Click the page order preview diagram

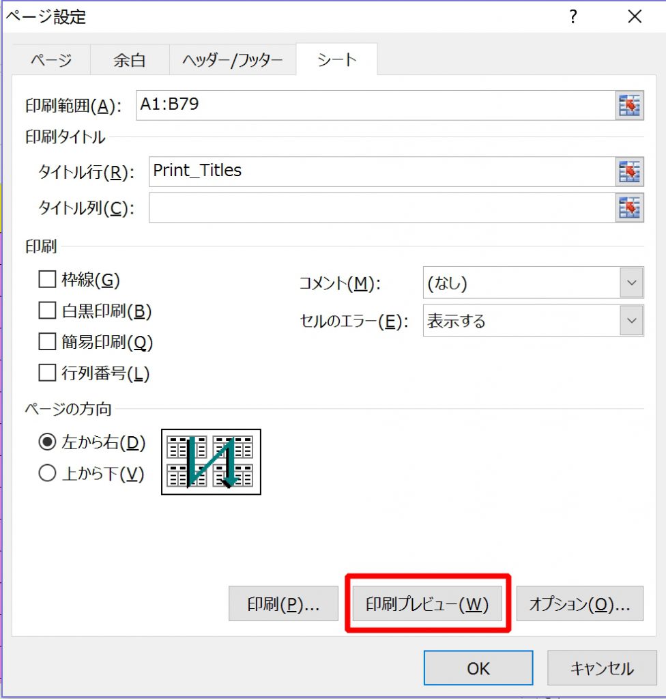pos(211,462)
